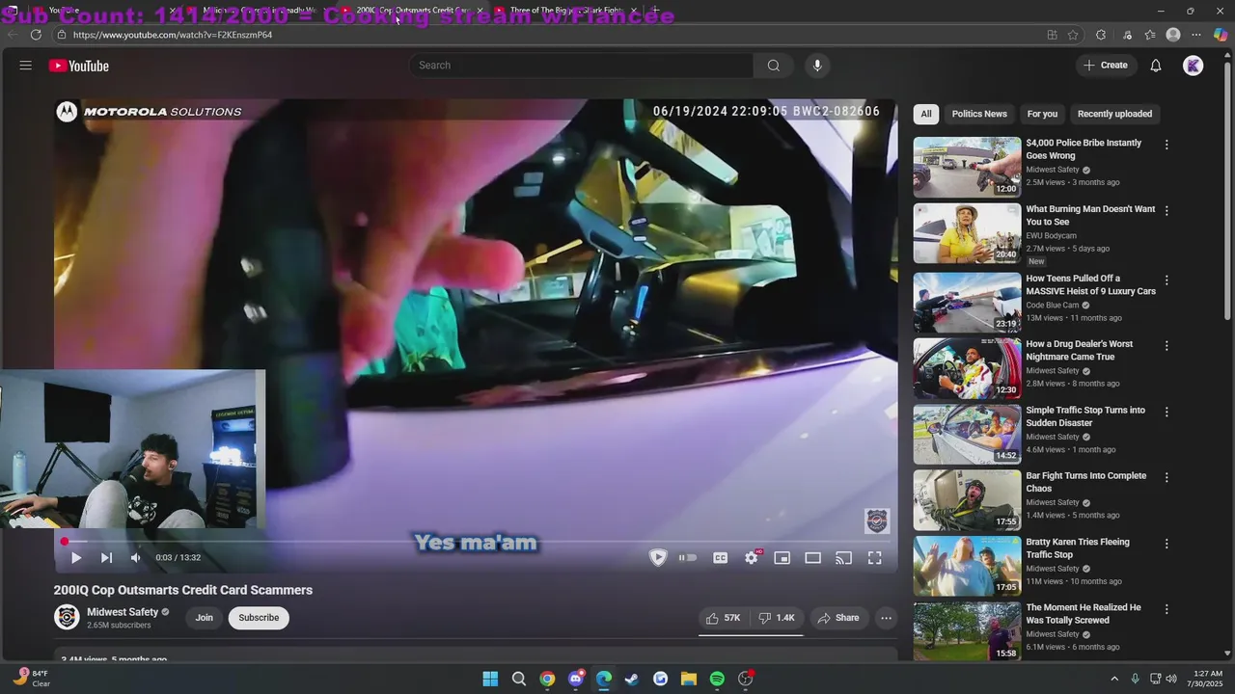Click the search magnifier button
Screen dimensions: 1235x694
pos(773,66)
